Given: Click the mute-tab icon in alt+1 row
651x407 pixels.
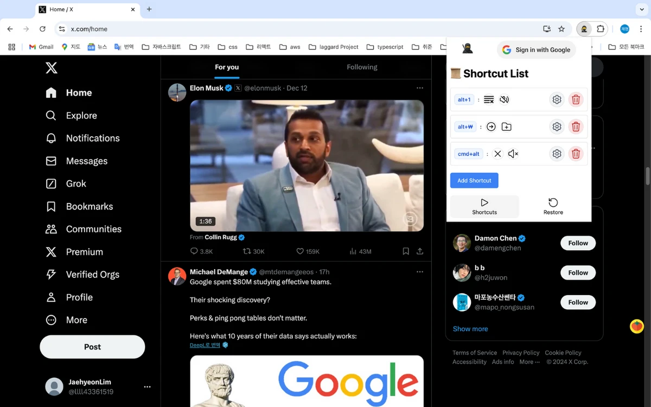Looking at the screenshot, I should (505, 99).
